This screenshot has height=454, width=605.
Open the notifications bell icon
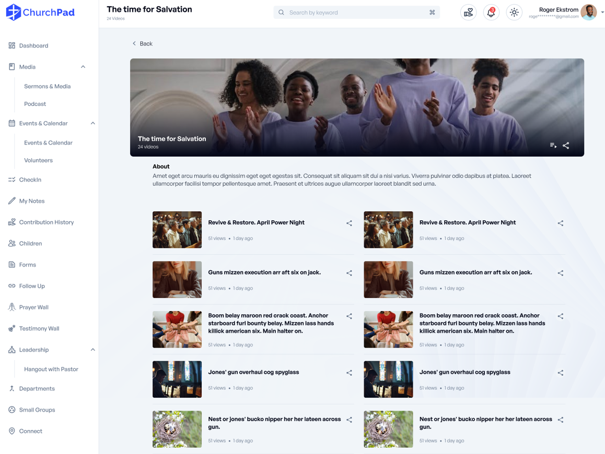pos(491,13)
